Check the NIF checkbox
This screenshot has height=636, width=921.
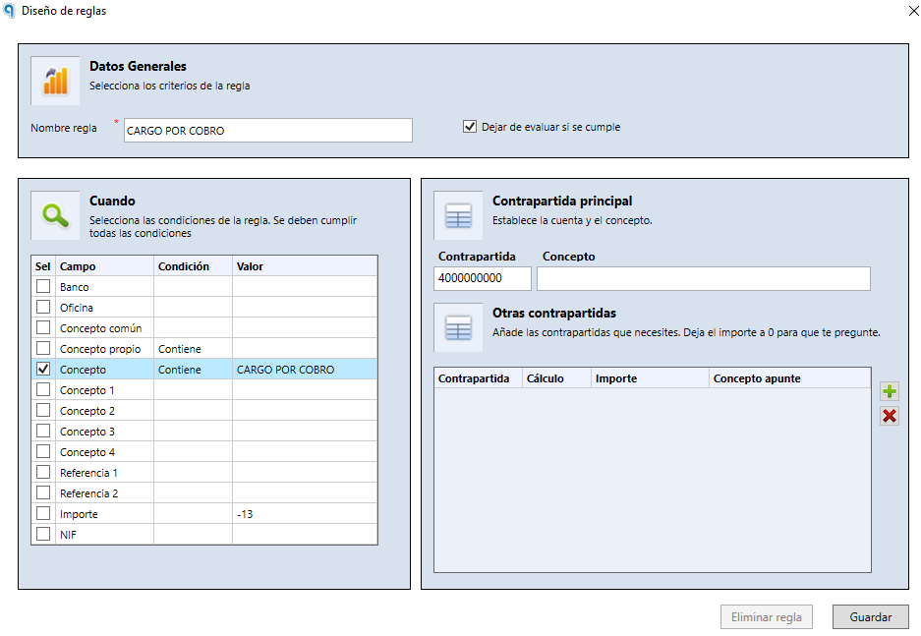pos(43,534)
